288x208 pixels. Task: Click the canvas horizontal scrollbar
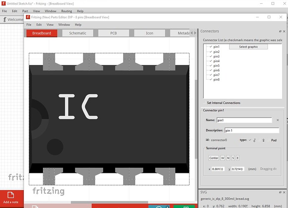(x=109, y=202)
